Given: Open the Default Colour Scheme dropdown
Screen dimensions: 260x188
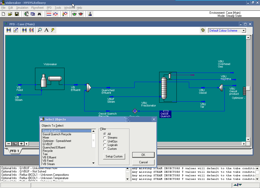Looking at the screenshot, I should [243, 31].
